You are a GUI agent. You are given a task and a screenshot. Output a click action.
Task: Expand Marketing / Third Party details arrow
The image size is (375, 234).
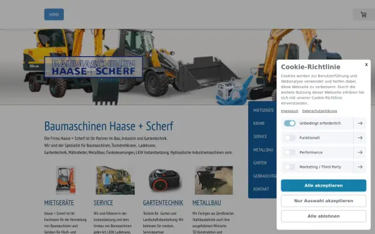tap(360, 167)
